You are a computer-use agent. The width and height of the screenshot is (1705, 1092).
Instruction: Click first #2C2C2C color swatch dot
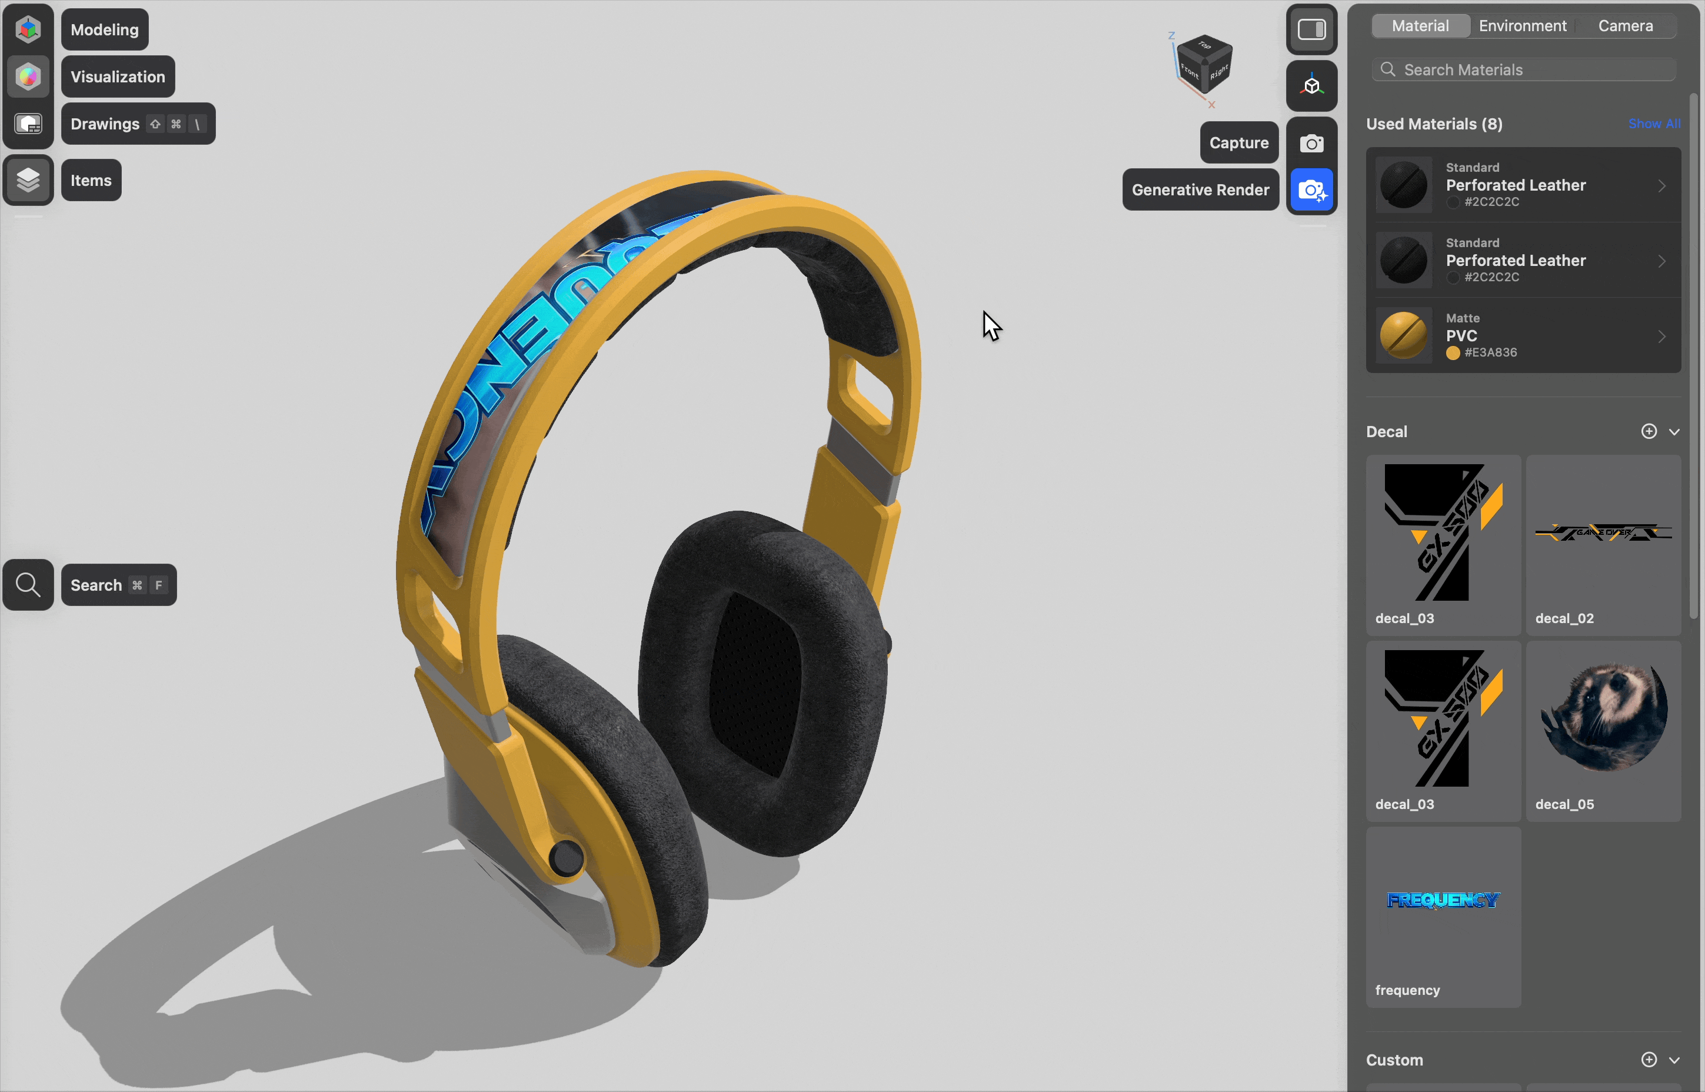(1453, 202)
